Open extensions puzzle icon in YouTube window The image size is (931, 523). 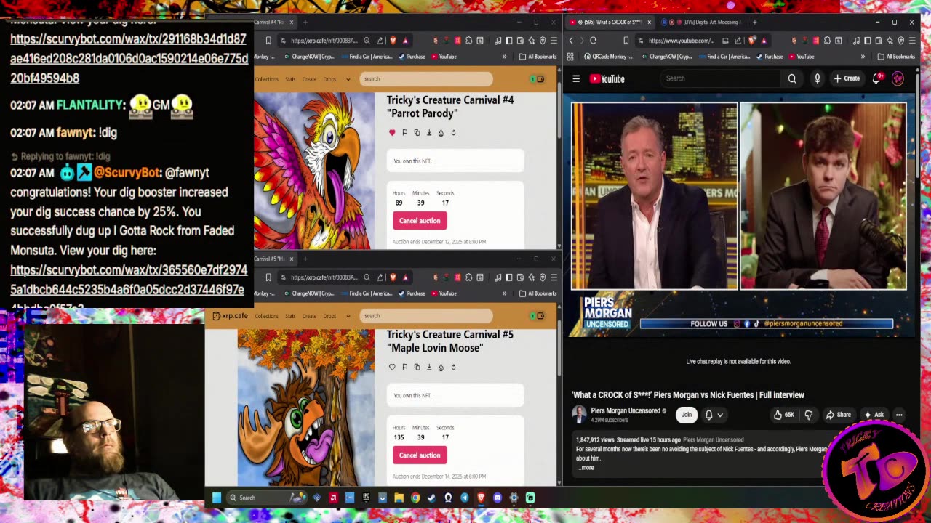827,41
